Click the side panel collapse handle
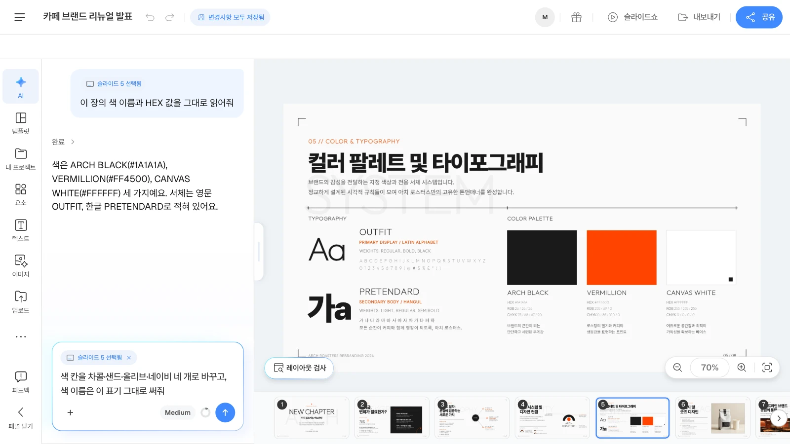Image resolution: width=790 pixels, height=444 pixels. (259, 252)
